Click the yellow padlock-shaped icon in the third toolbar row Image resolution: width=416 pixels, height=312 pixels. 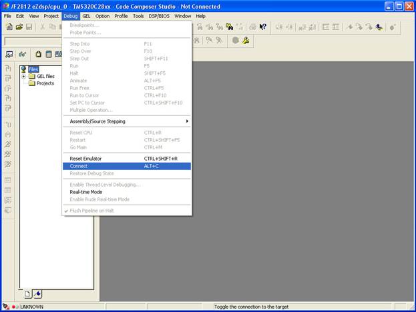coord(39,54)
